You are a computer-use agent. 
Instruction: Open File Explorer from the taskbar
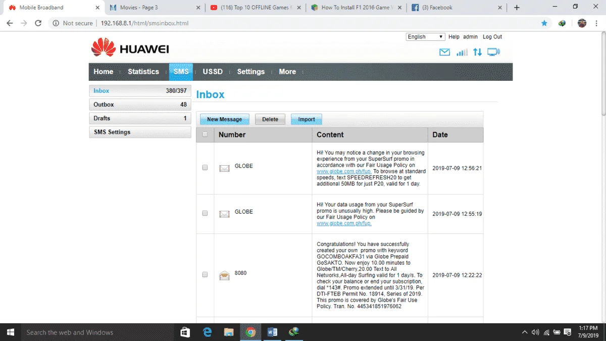(x=229, y=332)
